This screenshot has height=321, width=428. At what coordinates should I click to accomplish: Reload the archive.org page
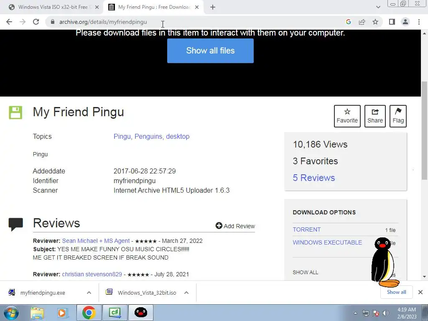tap(36, 22)
